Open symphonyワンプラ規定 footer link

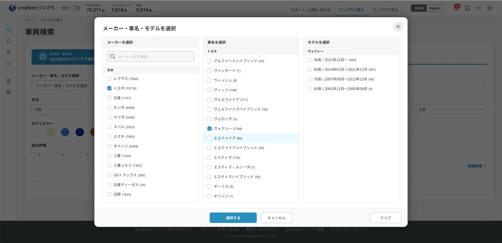305,229
